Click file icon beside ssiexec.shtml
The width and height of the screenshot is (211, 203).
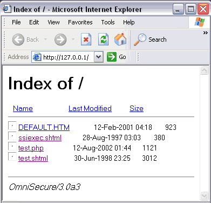[12, 136]
